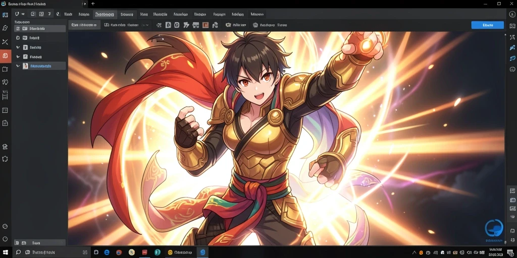Click the bar at the bottom of the tree panel
This screenshot has width=517, height=258.
tap(40, 242)
